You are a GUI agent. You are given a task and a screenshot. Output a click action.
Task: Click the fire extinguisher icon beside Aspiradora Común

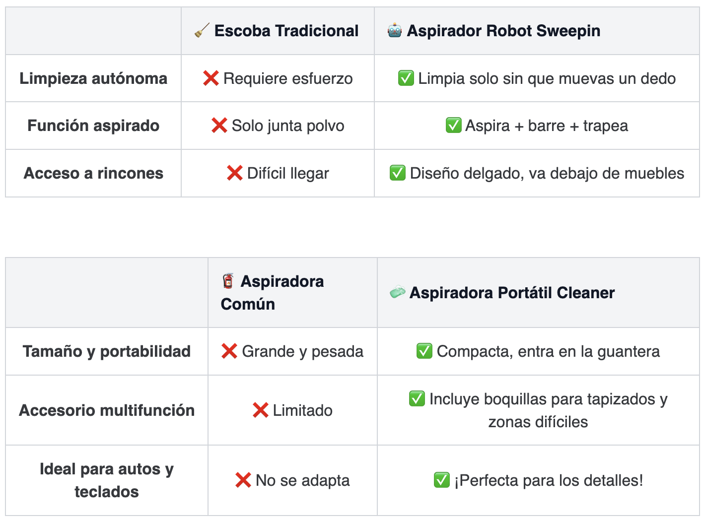(228, 281)
